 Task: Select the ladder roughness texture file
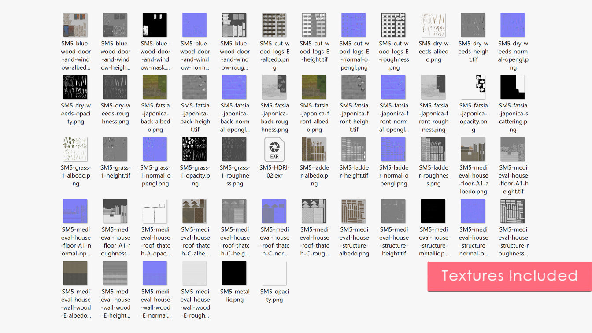click(x=433, y=149)
